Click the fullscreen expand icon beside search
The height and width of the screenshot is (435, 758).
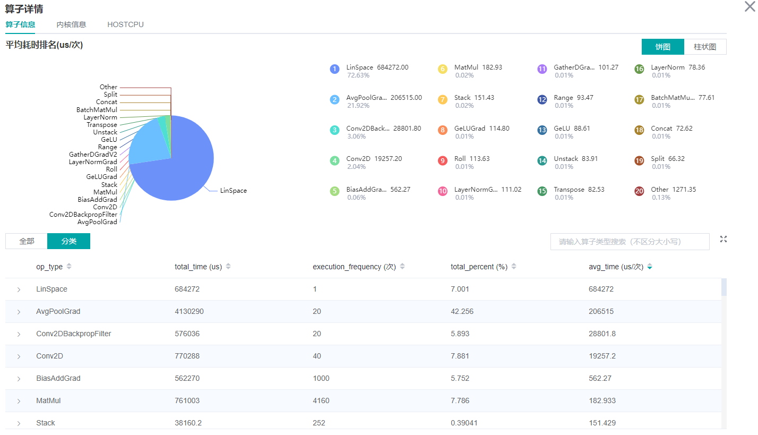(723, 239)
